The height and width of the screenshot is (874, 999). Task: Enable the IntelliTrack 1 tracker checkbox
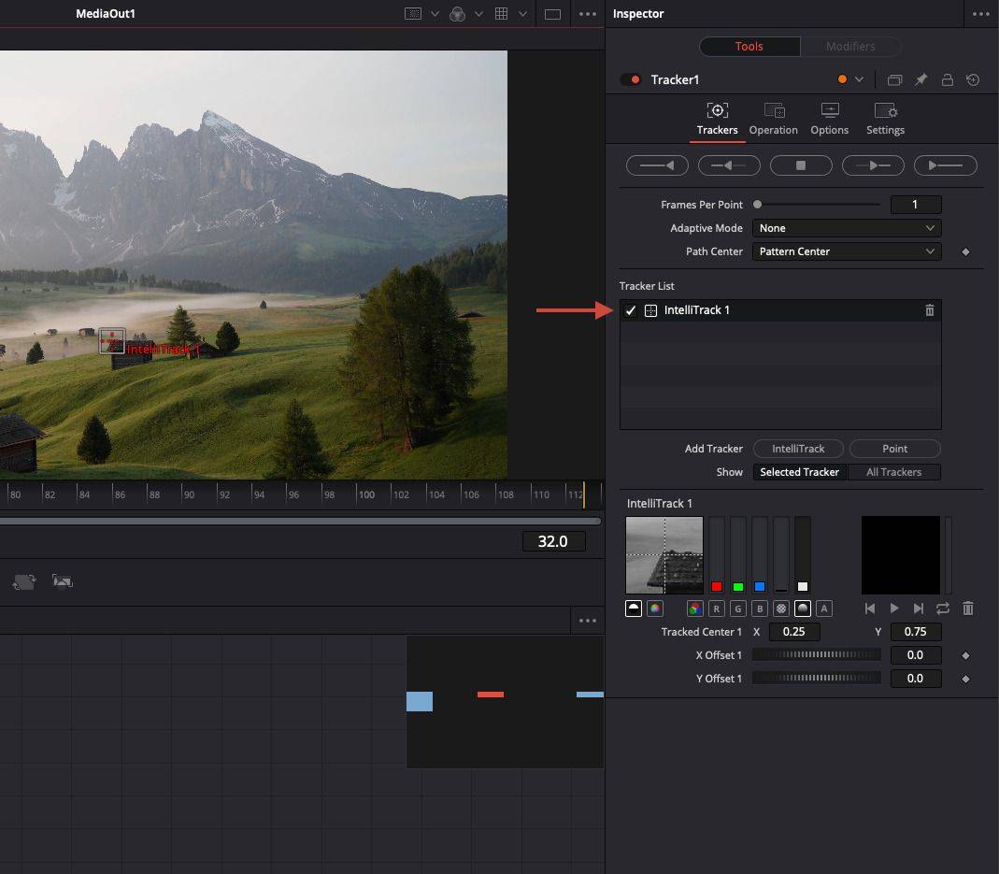[x=631, y=309]
